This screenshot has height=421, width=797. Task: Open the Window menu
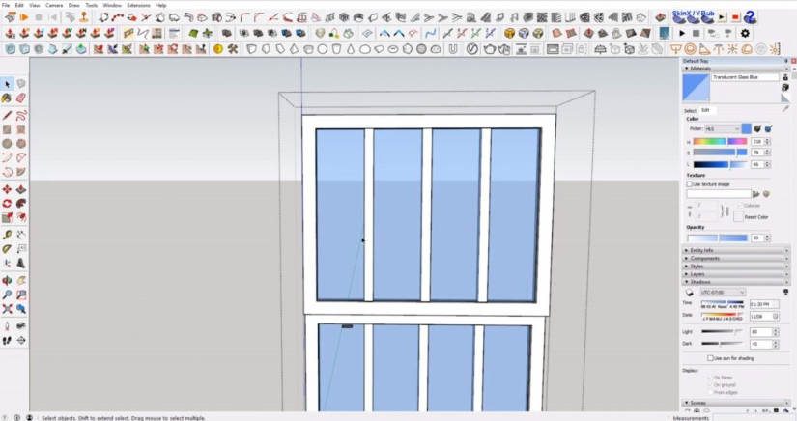(x=112, y=5)
